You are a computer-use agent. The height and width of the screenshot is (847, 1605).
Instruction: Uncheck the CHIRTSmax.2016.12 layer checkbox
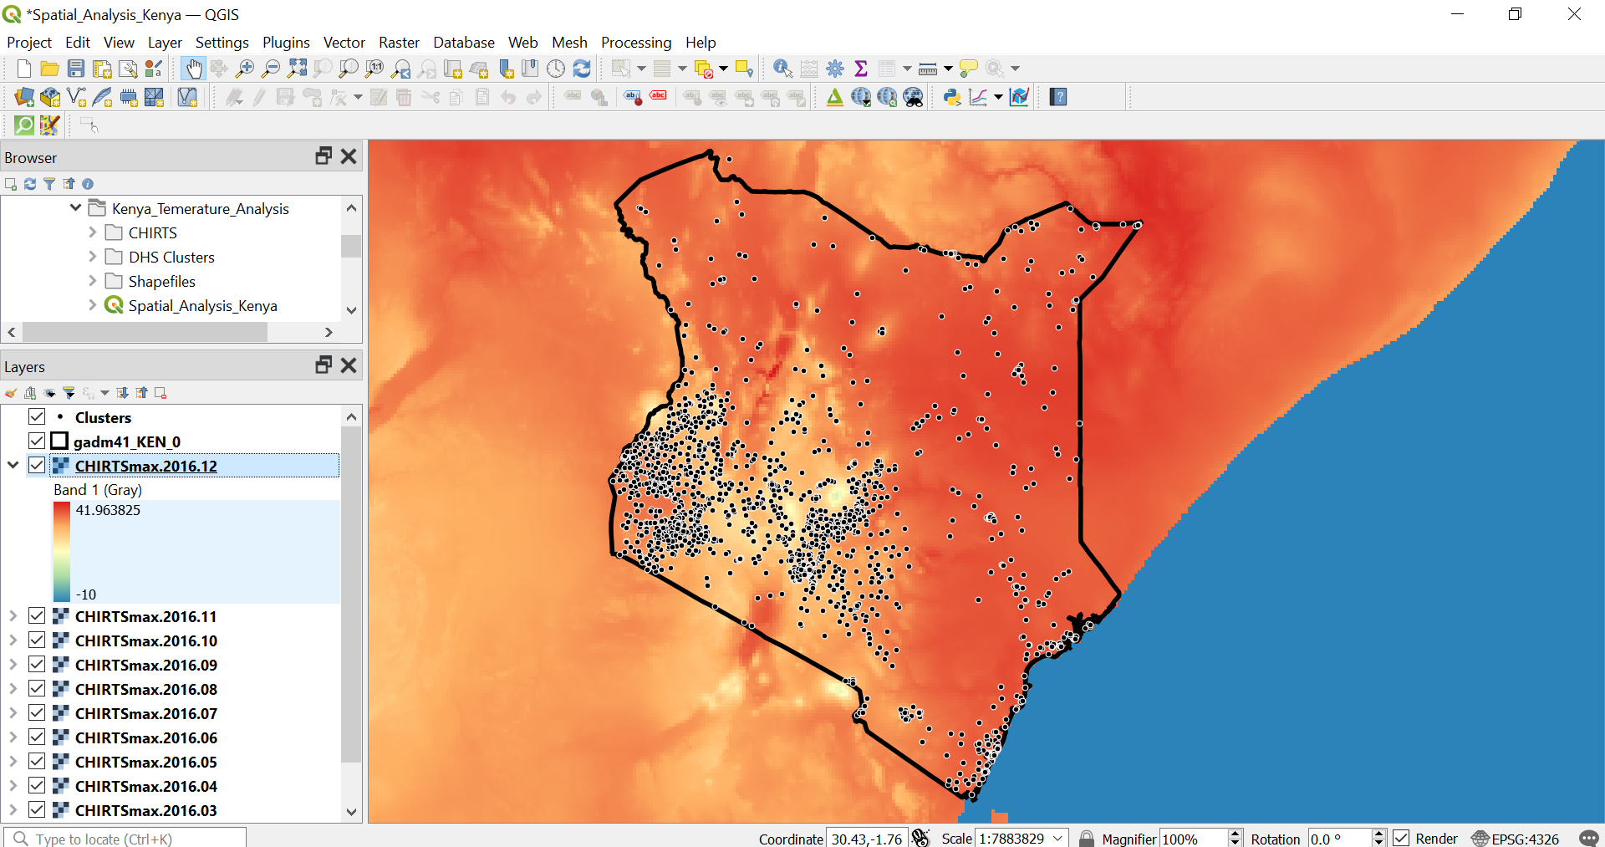(37, 465)
